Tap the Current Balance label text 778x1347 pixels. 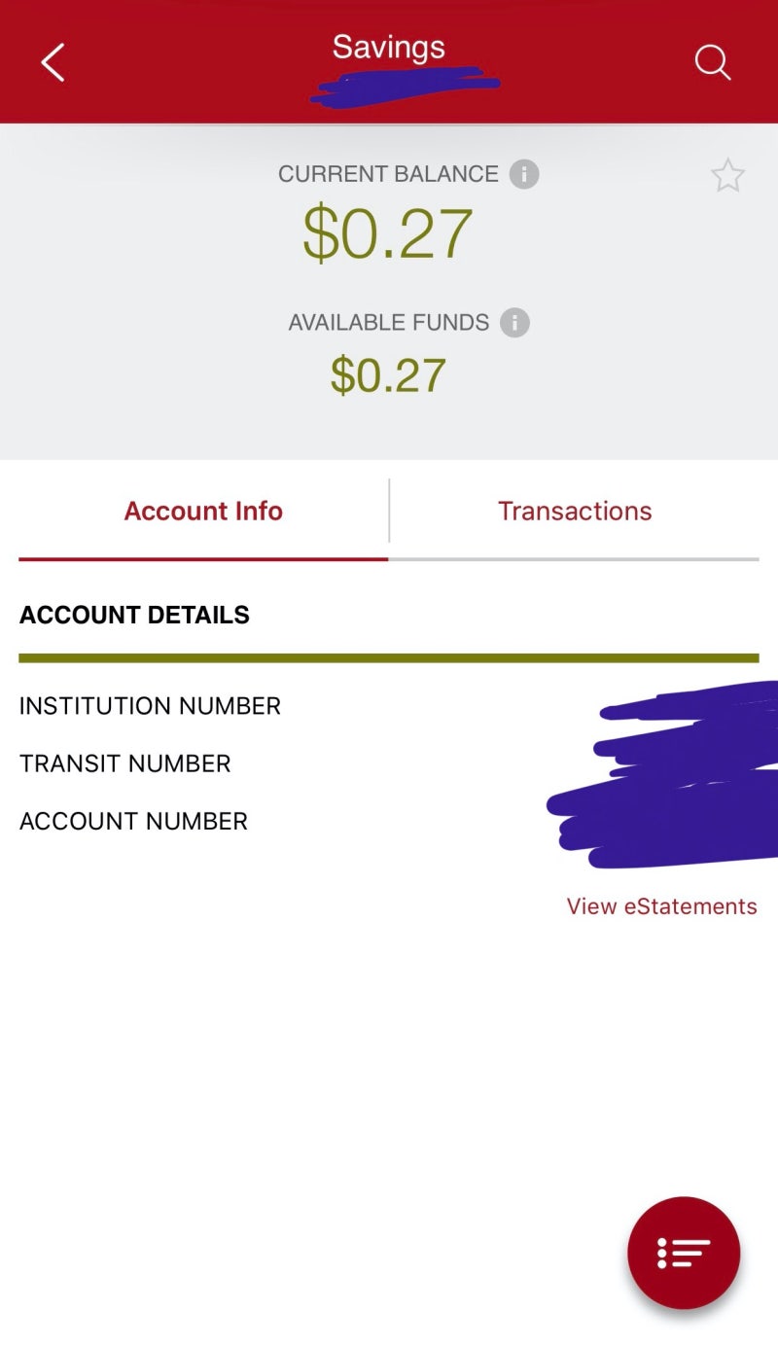tap(388, 174)
